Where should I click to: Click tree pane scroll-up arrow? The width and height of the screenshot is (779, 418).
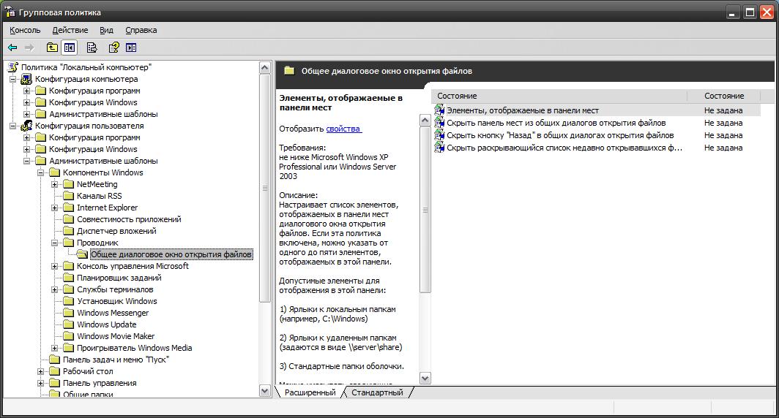pos(265,67)
